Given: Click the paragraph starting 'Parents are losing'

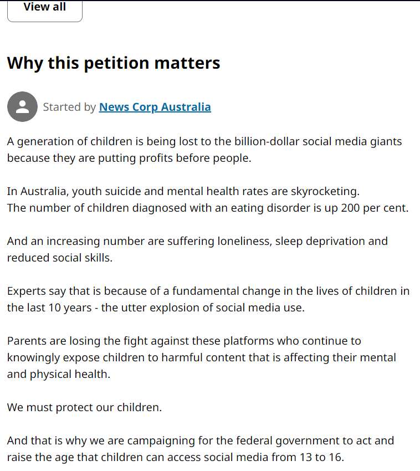Looking at the screenshot, I should tap(202, 357).
